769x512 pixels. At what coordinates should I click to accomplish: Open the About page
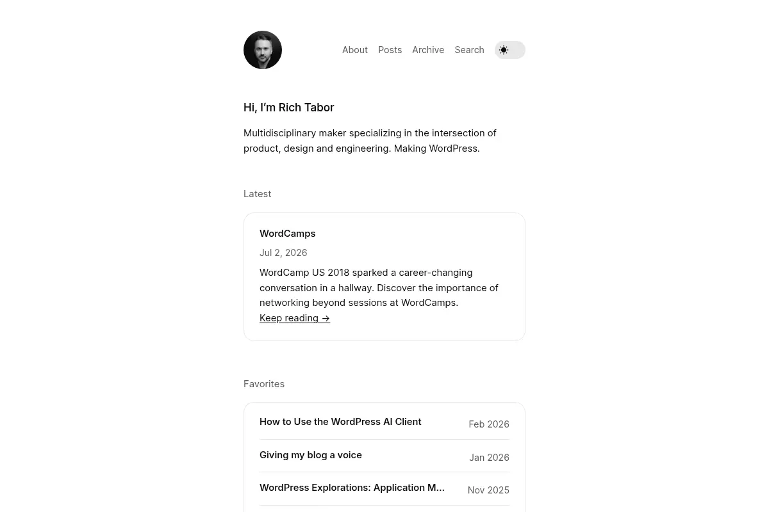355,50
